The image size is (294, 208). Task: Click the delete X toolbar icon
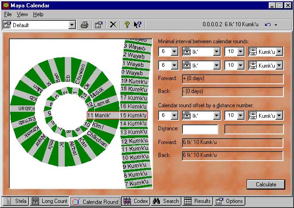coord(113,24)
